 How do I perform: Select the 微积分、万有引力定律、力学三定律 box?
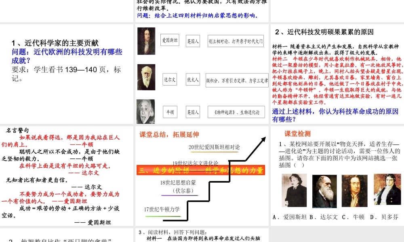click(x=237, y=80)
